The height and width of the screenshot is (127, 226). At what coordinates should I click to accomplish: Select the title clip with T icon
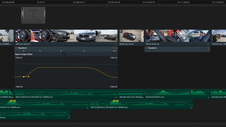pos(33,15)
